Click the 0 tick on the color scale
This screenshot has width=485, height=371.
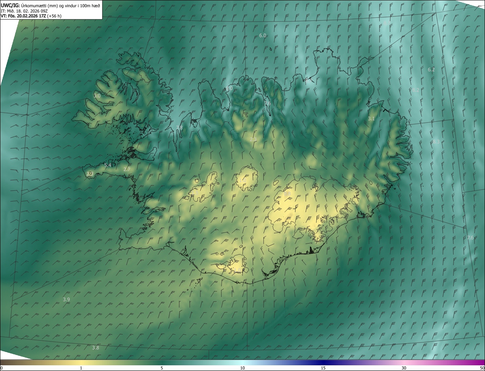[1, 368]
